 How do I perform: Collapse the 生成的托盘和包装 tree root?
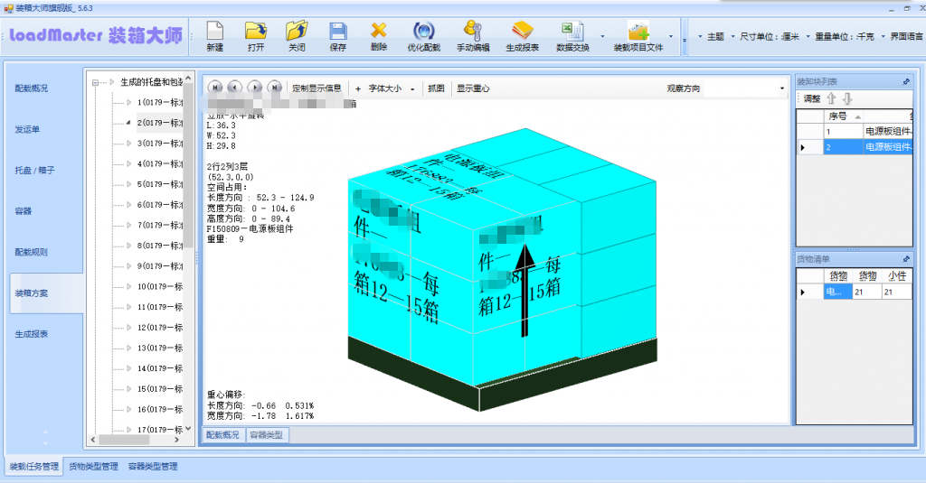click(x=97, y=82)
